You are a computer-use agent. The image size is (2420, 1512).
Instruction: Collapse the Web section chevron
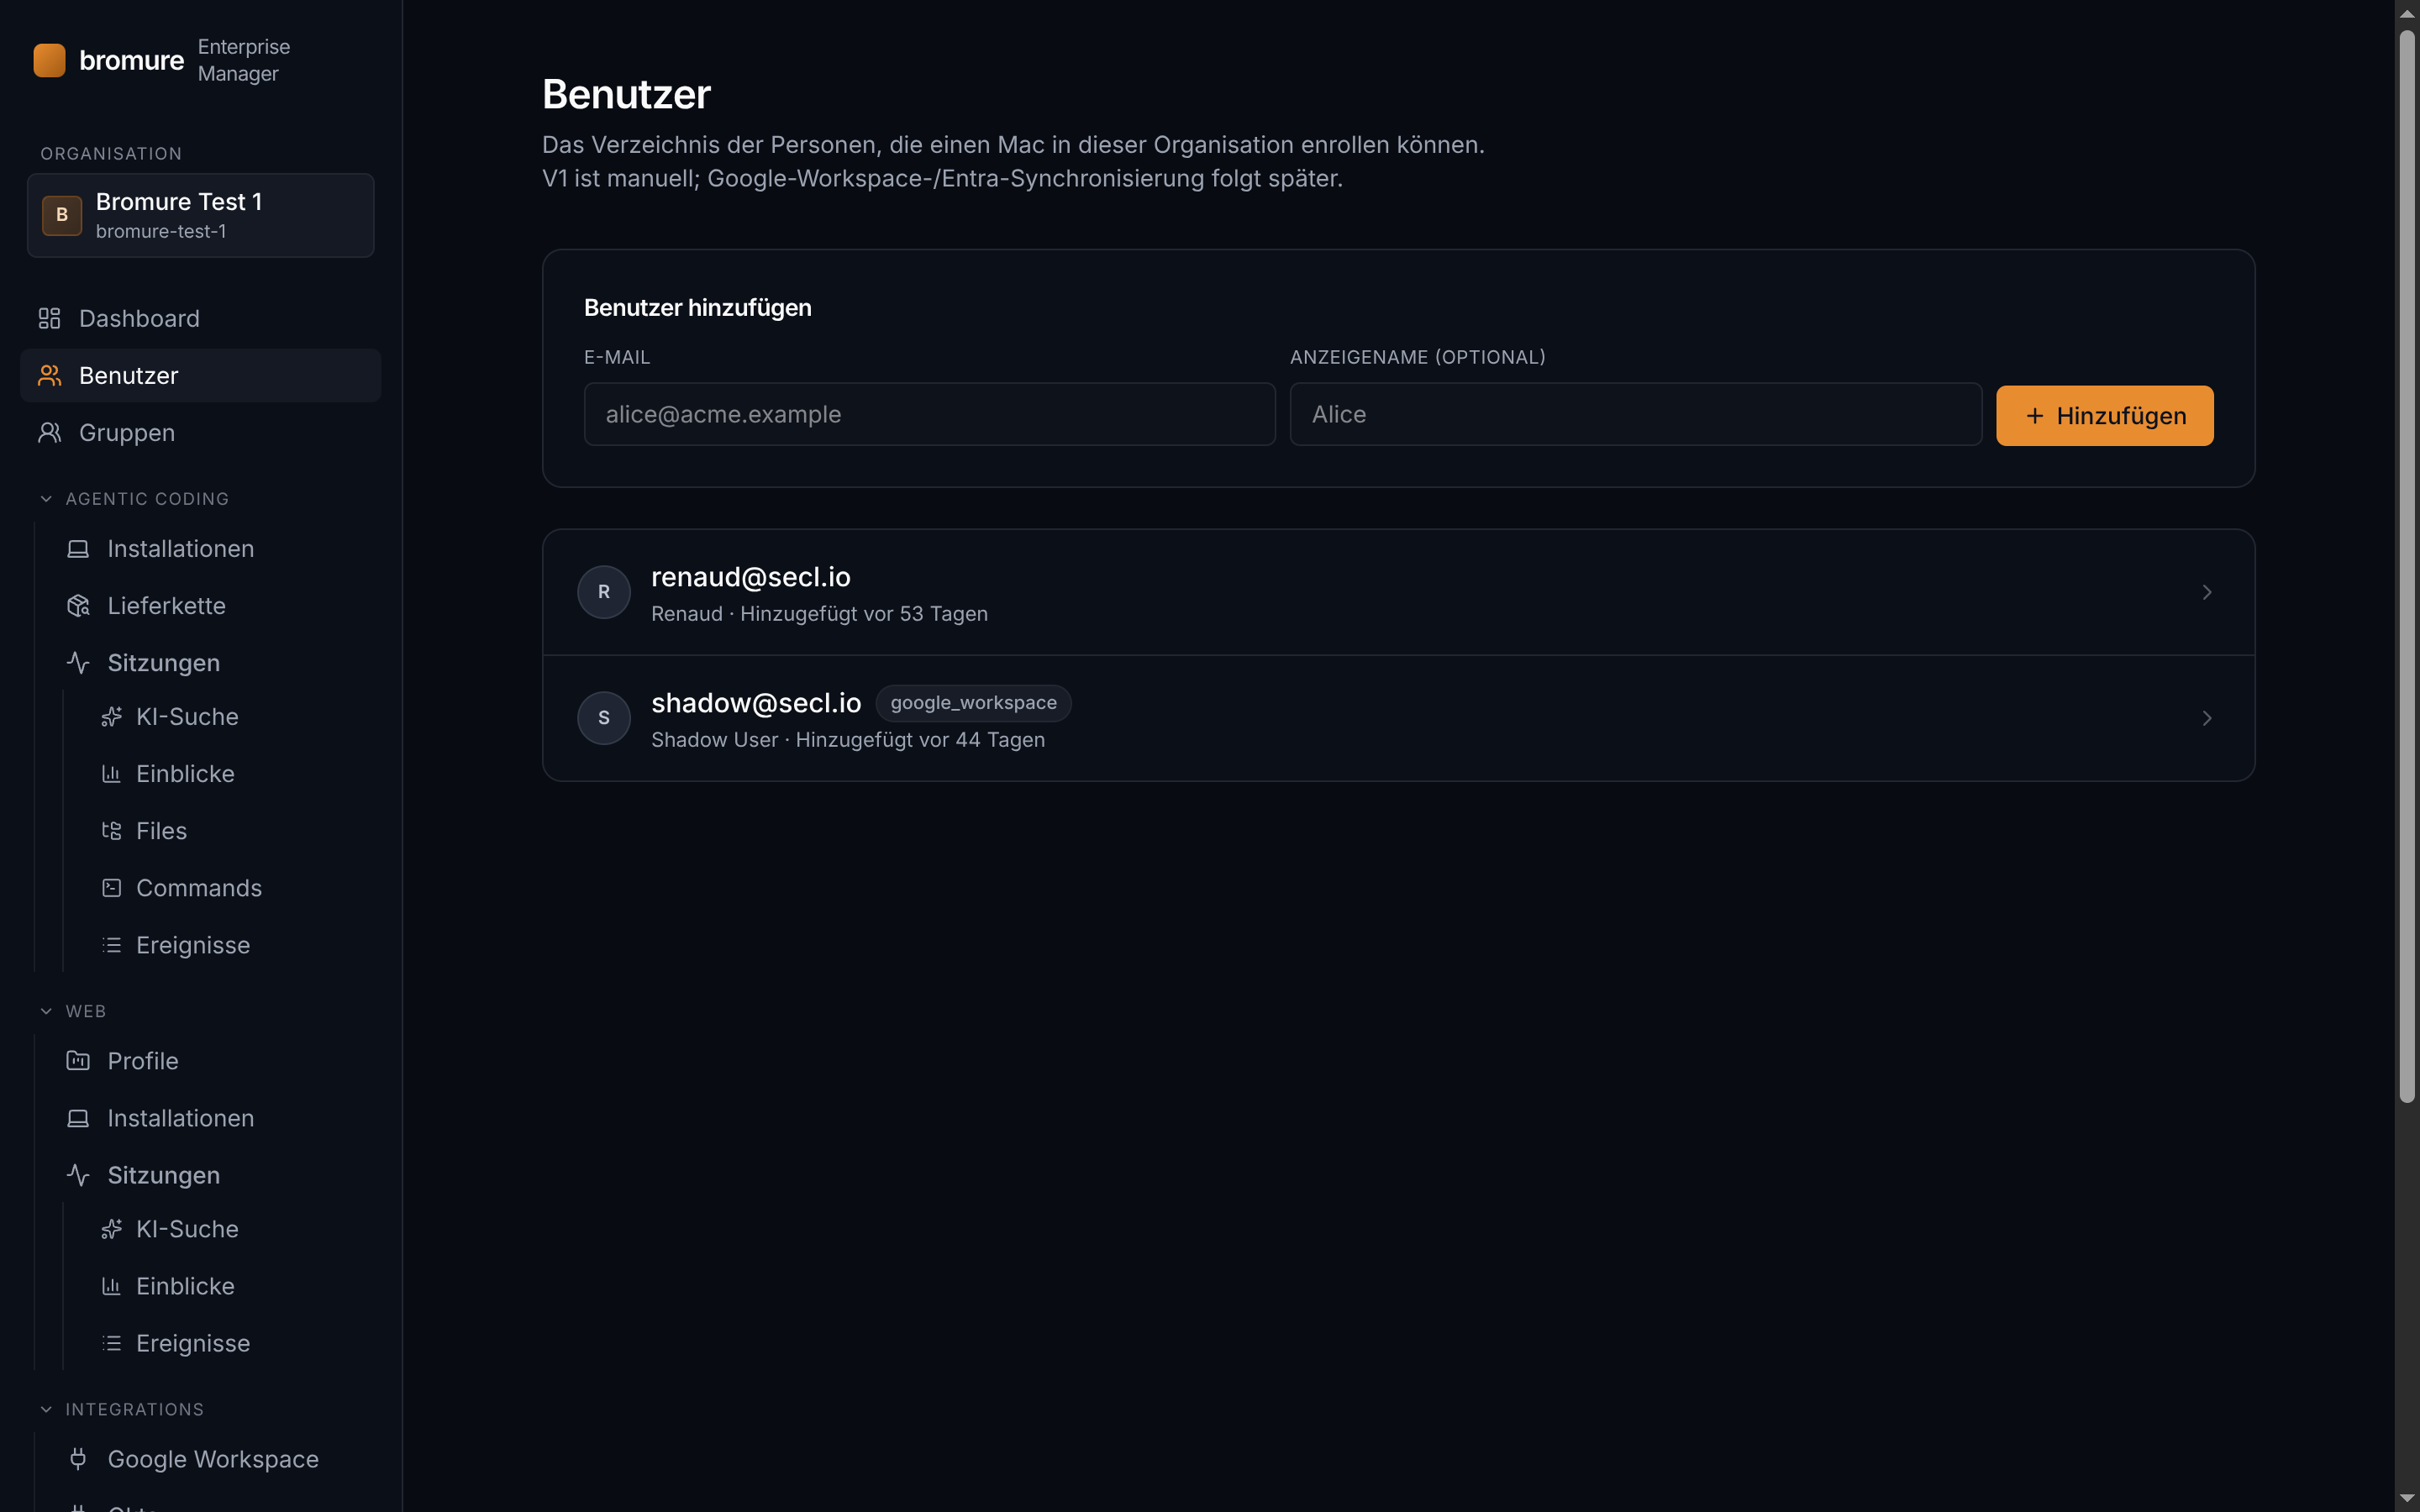tap(46, 1011)
